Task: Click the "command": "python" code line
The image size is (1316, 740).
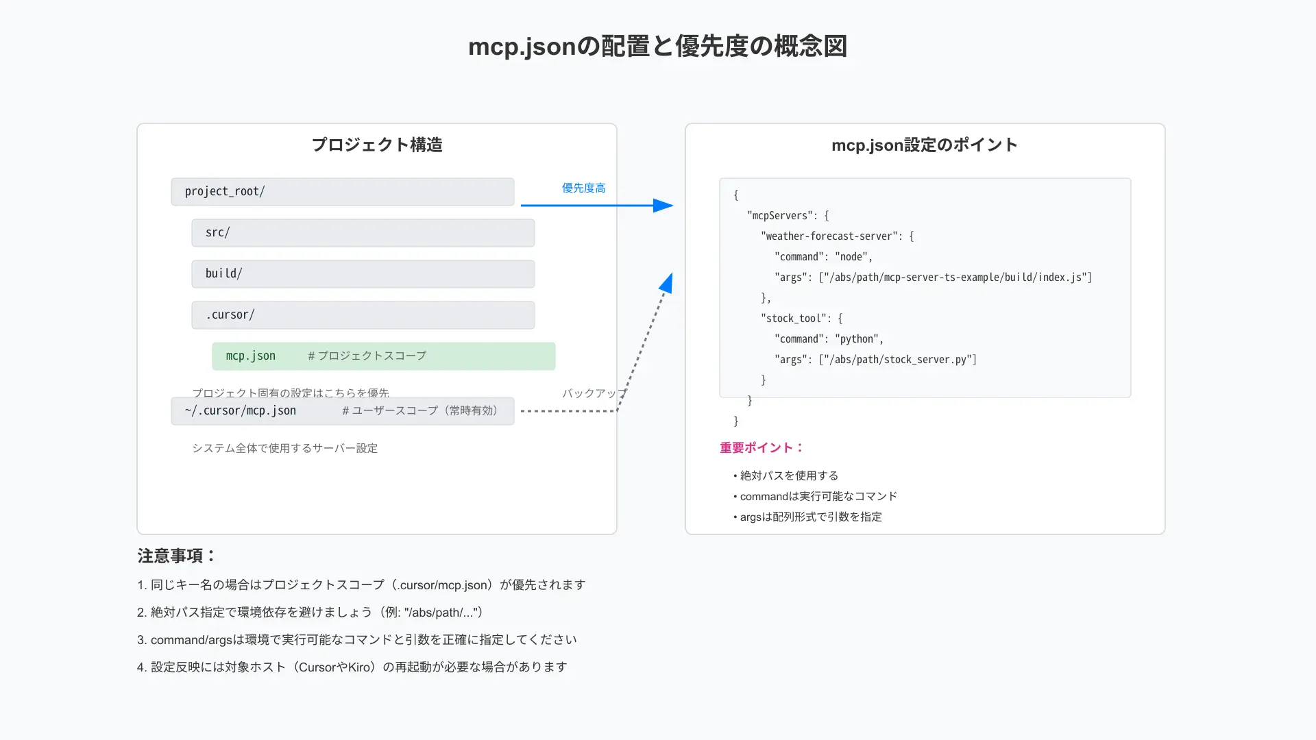Action: (x=829, y=338)
